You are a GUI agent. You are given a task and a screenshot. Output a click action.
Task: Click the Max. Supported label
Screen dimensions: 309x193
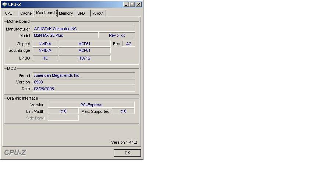tap(95, 111)
